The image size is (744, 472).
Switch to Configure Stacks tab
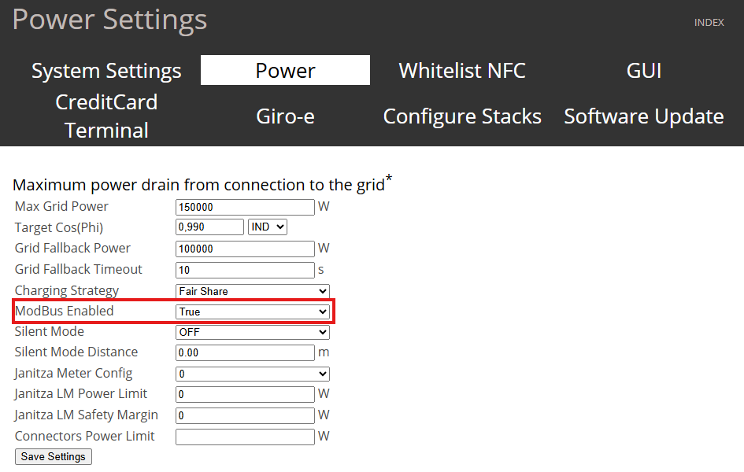462,116
